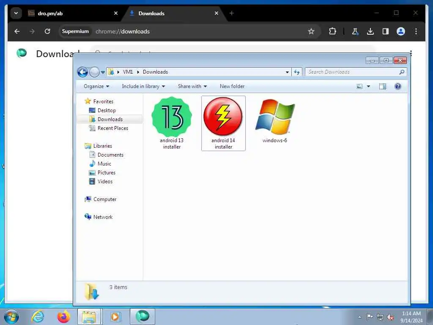Open clock showing 1:14 AM
The height and width of the screenshot is (325, 433).
pyautogui.click(x=411, y=317)
